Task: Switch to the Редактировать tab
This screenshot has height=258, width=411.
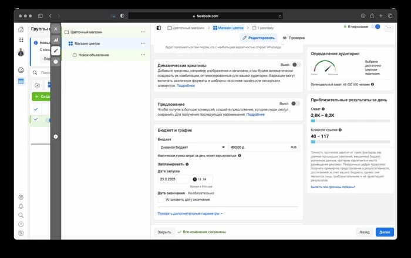Action: pos(258,38)
